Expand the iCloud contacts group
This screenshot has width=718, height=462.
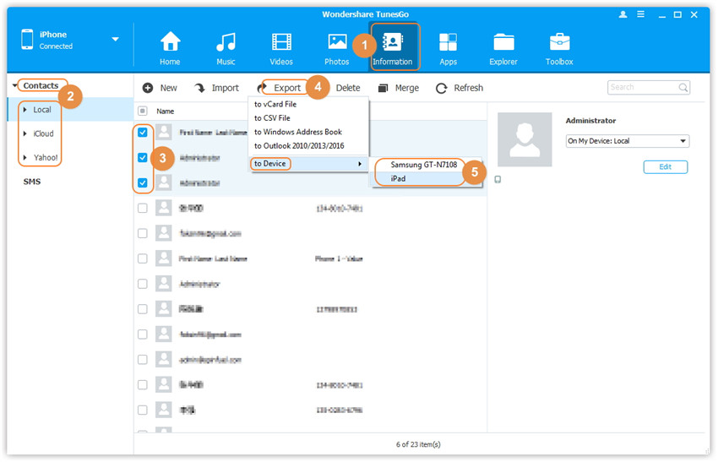(25, 133)
